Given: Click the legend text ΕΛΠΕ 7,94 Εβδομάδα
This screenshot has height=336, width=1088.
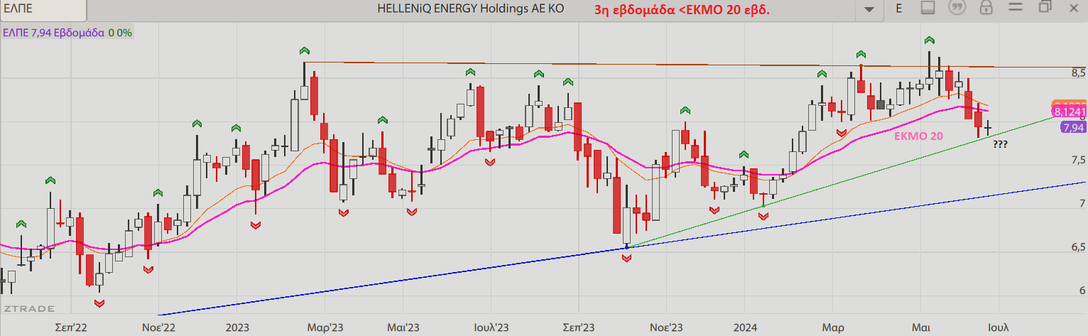Looking at the screenshot, I should (x=54, y=33).
